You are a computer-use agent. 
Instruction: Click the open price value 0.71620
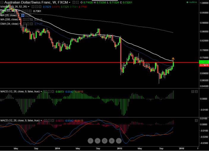(88, 3)
